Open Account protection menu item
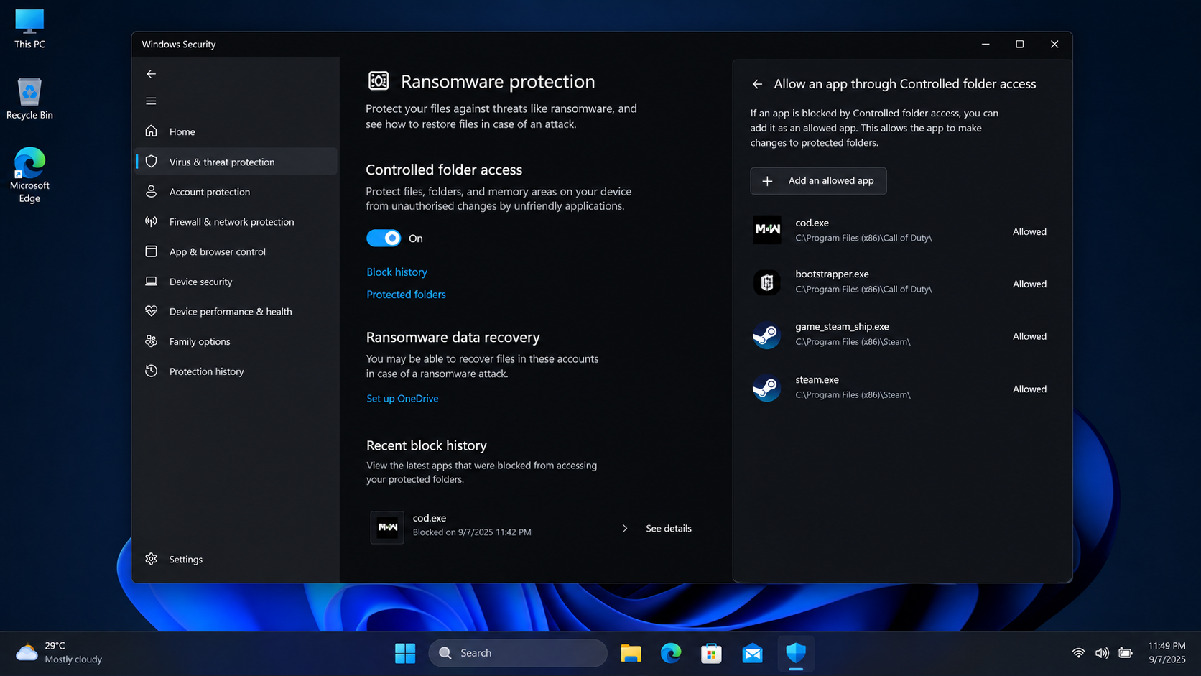The image size is (1201, 676). (x=236, y=192)
